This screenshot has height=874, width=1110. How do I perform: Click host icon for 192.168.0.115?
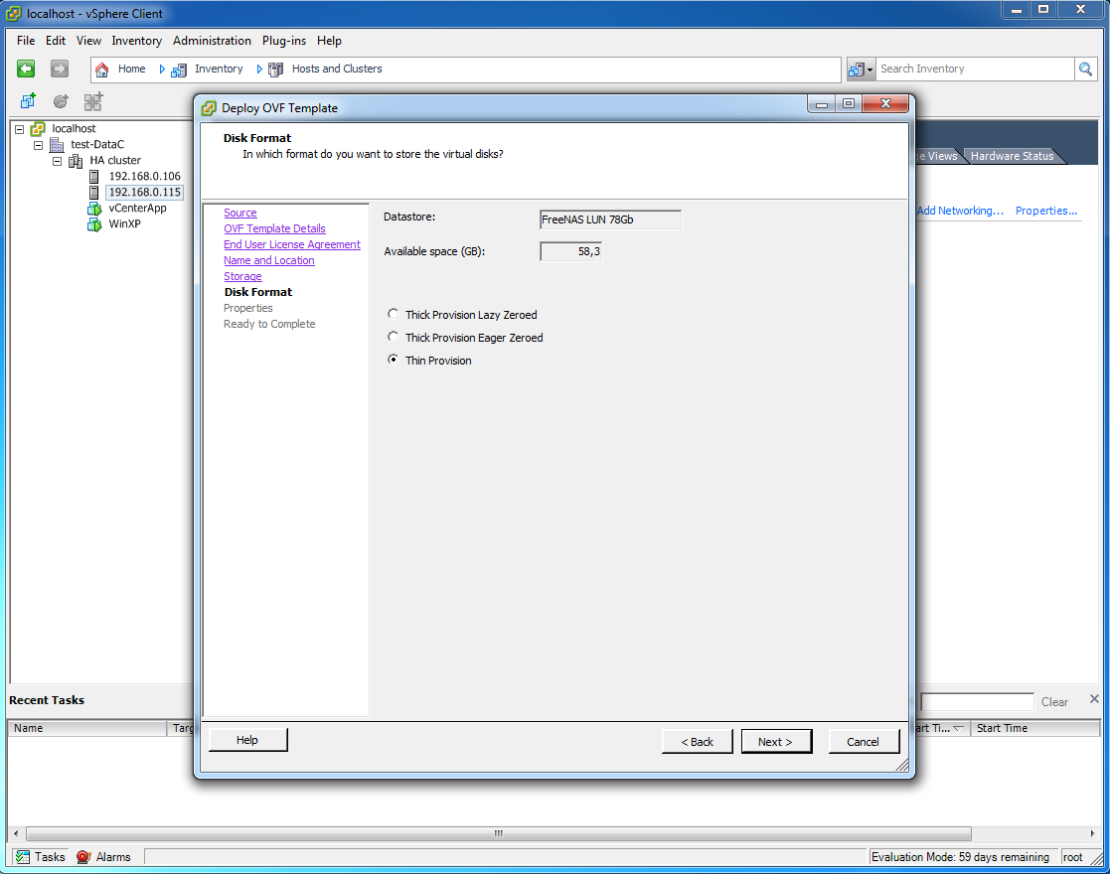(x=93, y=193)
